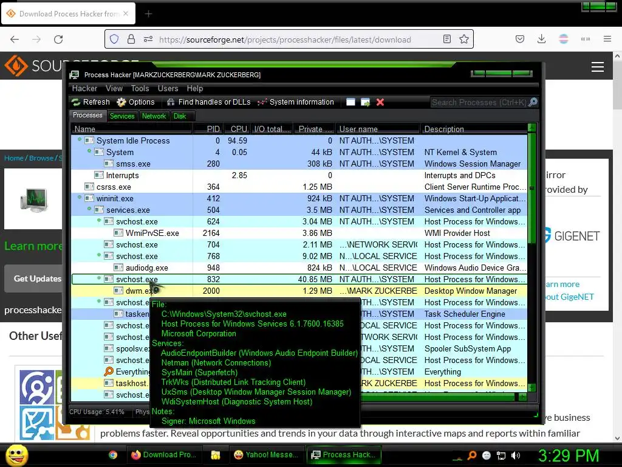
Task: Collapse svchost.exe PID 832 node
Action: click(x=99, y=278)
